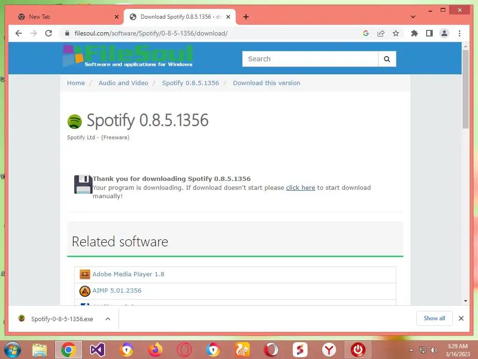478x359 pixels.
Task: Click the Adobe Media Player icon
Action: click(x=85, y=274)
